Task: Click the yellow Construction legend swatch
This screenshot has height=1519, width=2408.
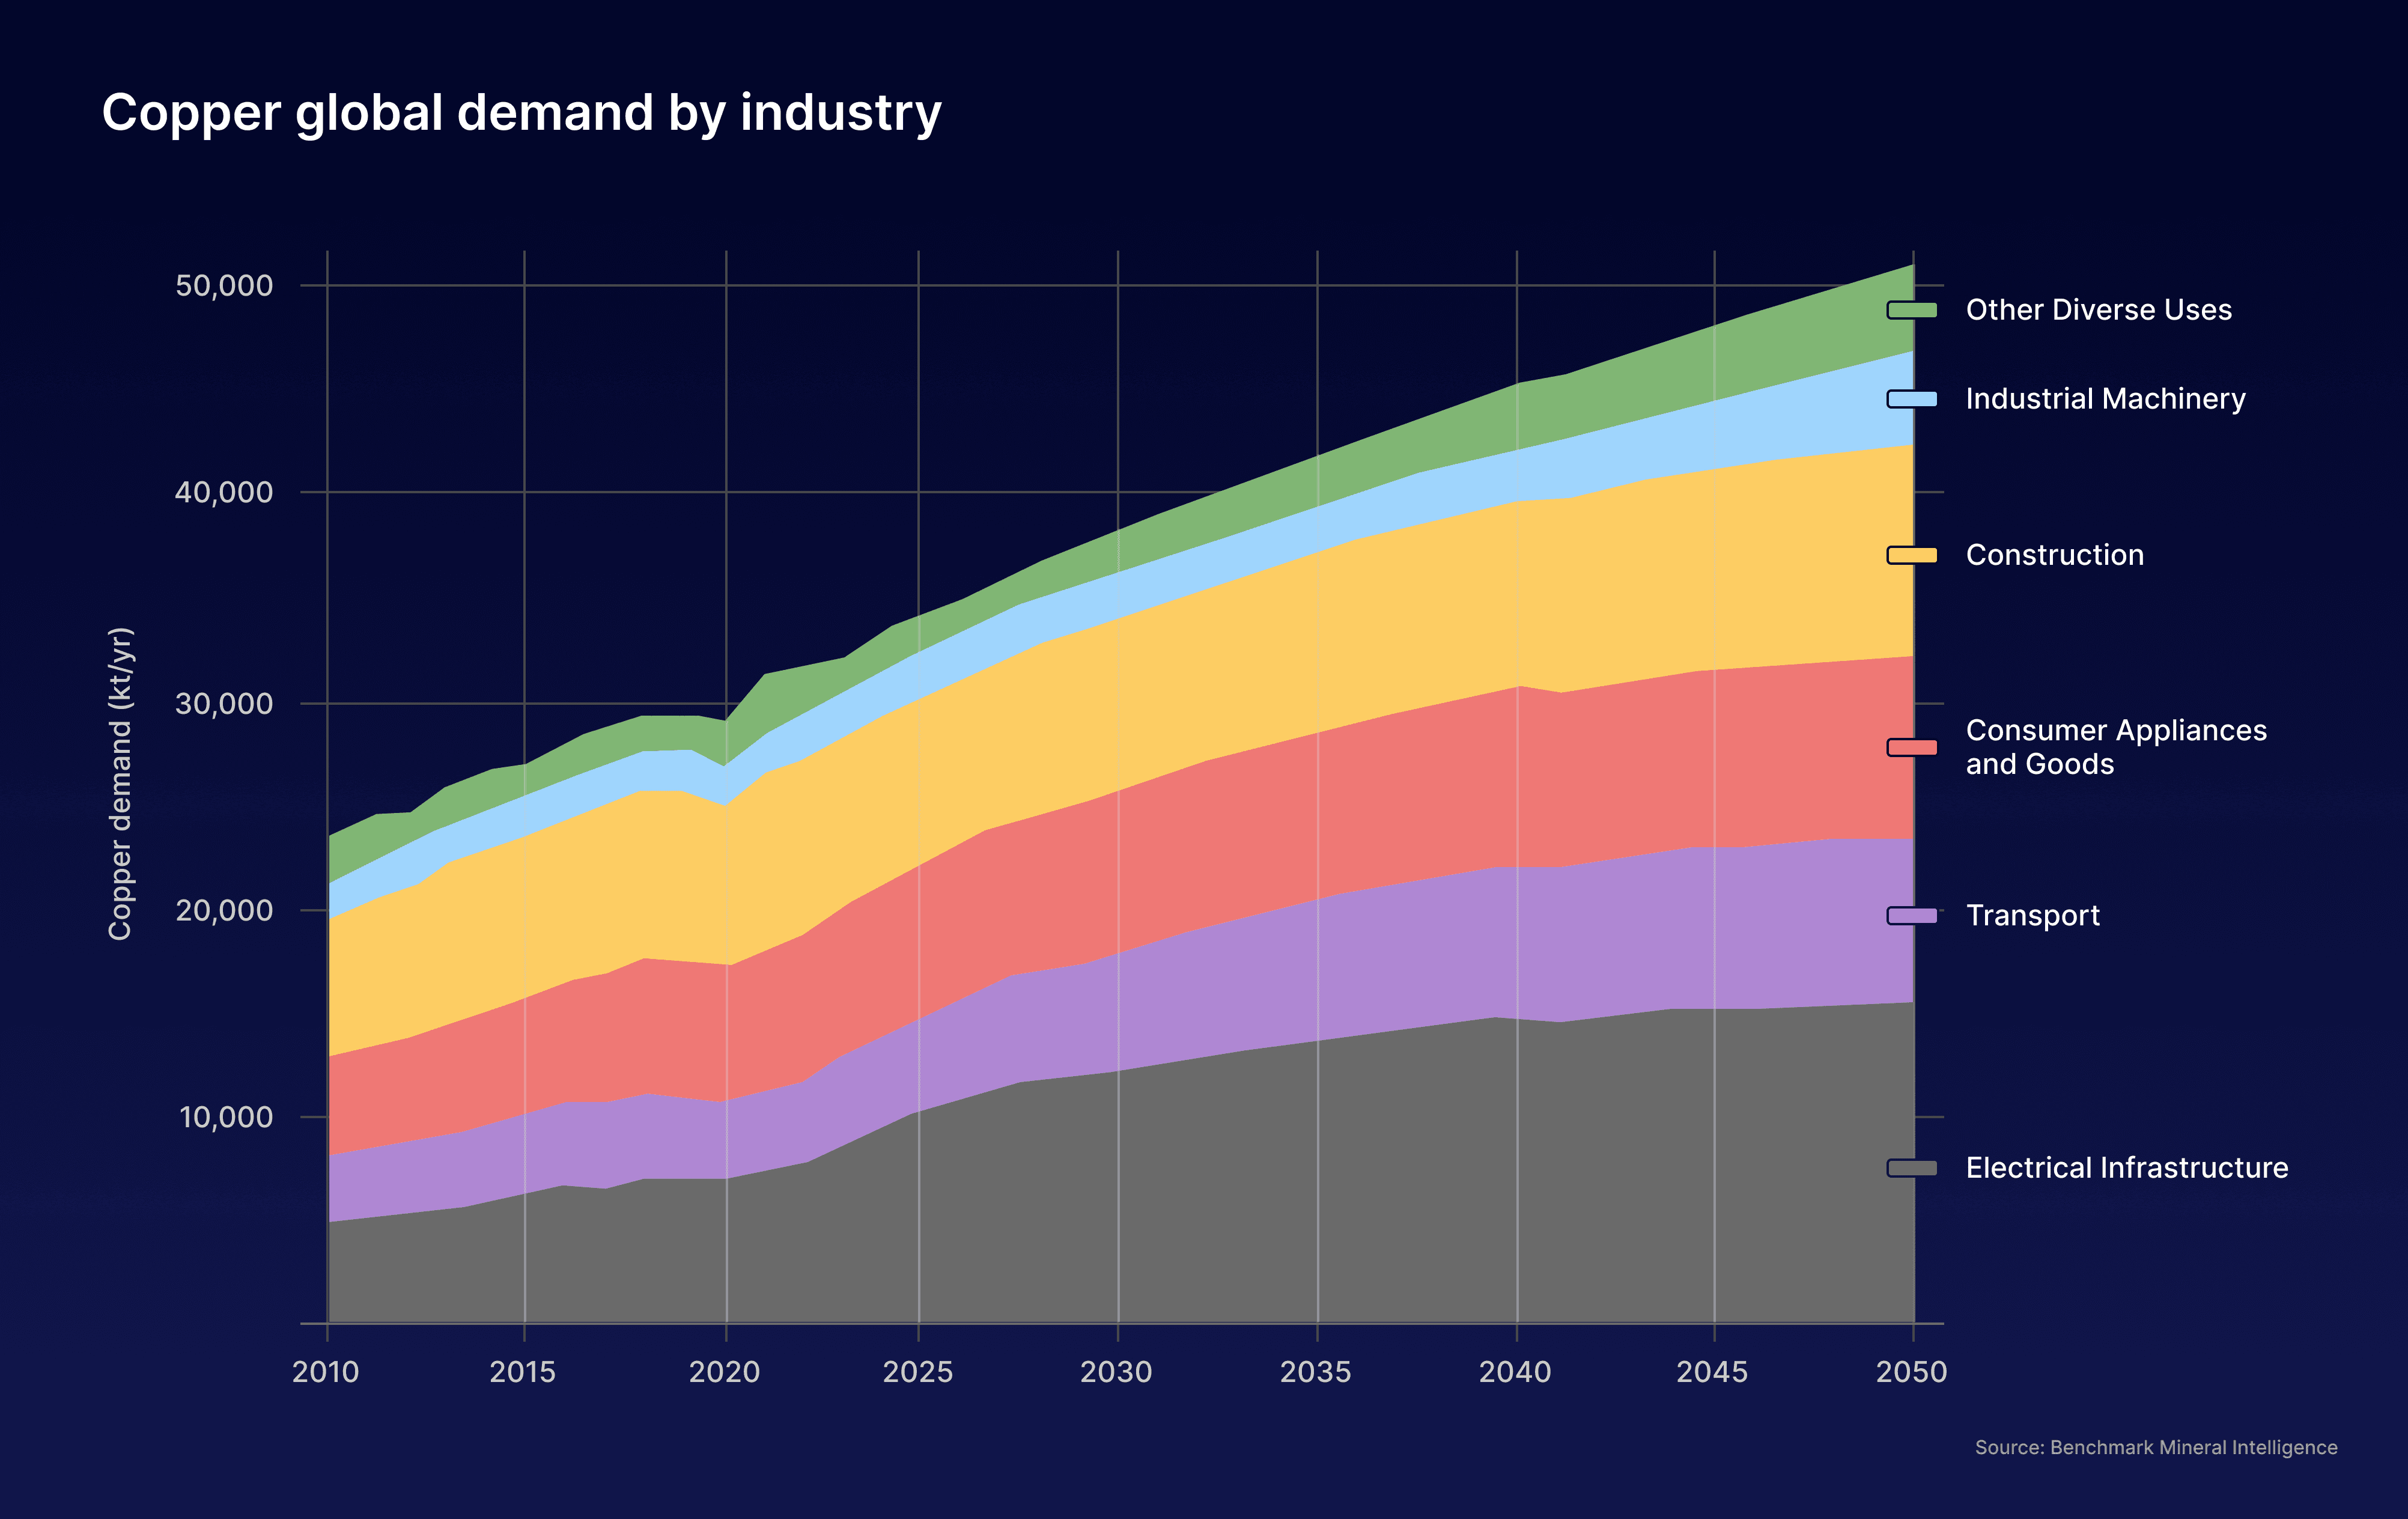Action: [x=1911, y=555]
